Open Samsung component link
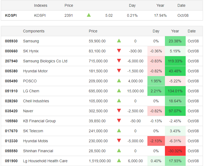The height and width of the screenshot is (166, 204). click(x=31, y=41)
